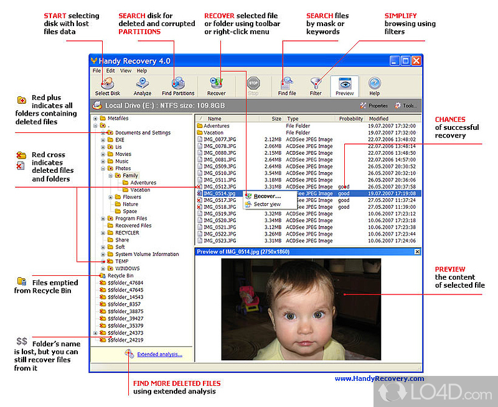Expand the $$folder_24373 node
The image size is (498, 407).
point(95,333)
